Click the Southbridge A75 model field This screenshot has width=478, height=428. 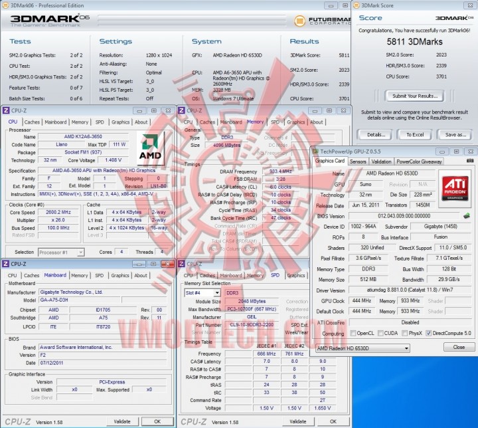(103, 318)
